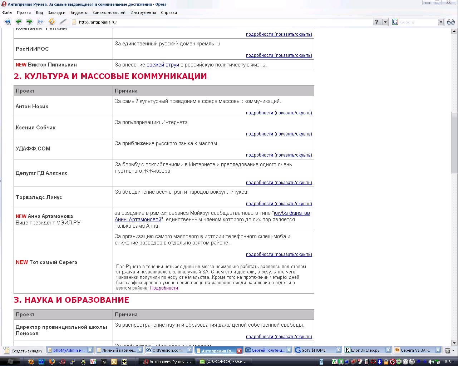Toggle details for Торвальдс Линус row

[279, 204]
